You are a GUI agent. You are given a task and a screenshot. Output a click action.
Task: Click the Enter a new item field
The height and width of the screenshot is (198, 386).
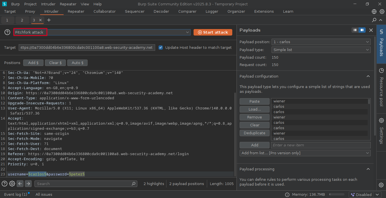(x=320, y=145)
